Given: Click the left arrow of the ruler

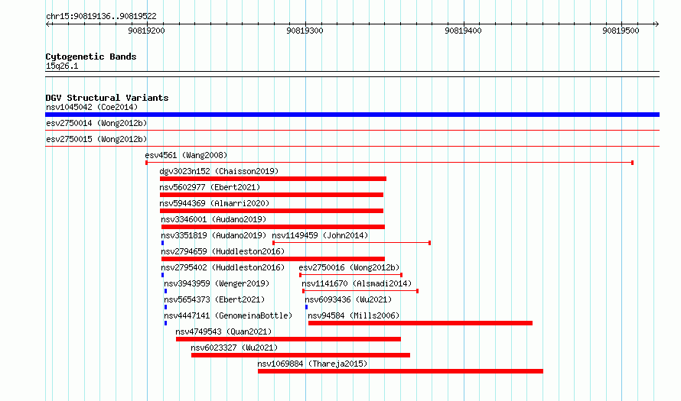Looking at the screenshot, I should pos(48,24).
